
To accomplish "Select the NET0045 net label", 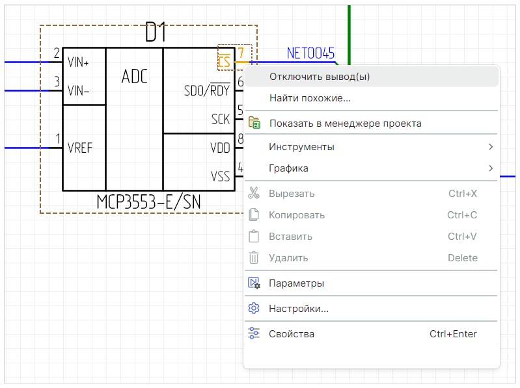I will coord(310,53).
